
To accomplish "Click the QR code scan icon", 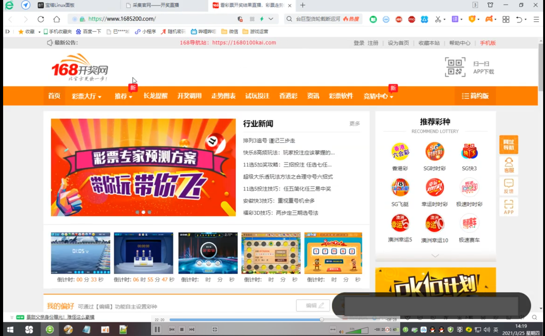I will pos(455,67).
